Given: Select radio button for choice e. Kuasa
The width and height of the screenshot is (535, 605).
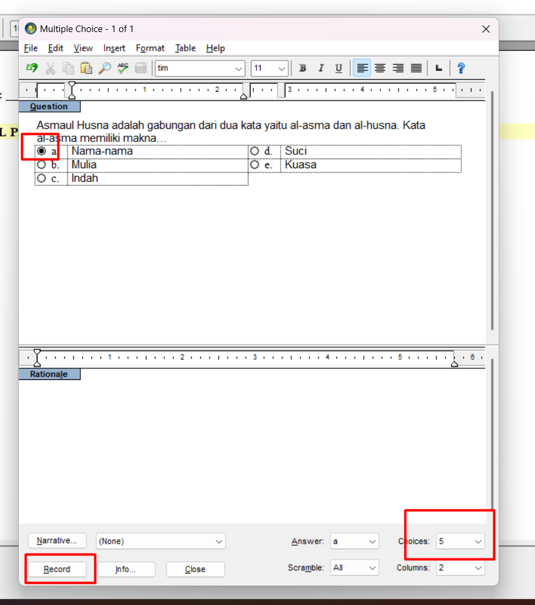Looking at the screenshot, I should pyautogui.click(x=255, y=165).
